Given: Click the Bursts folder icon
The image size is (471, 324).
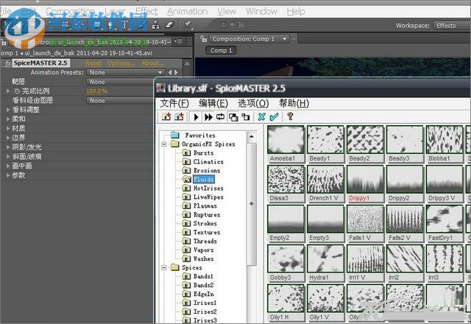Looking at the screenshot, I should [x=186, y=153].
